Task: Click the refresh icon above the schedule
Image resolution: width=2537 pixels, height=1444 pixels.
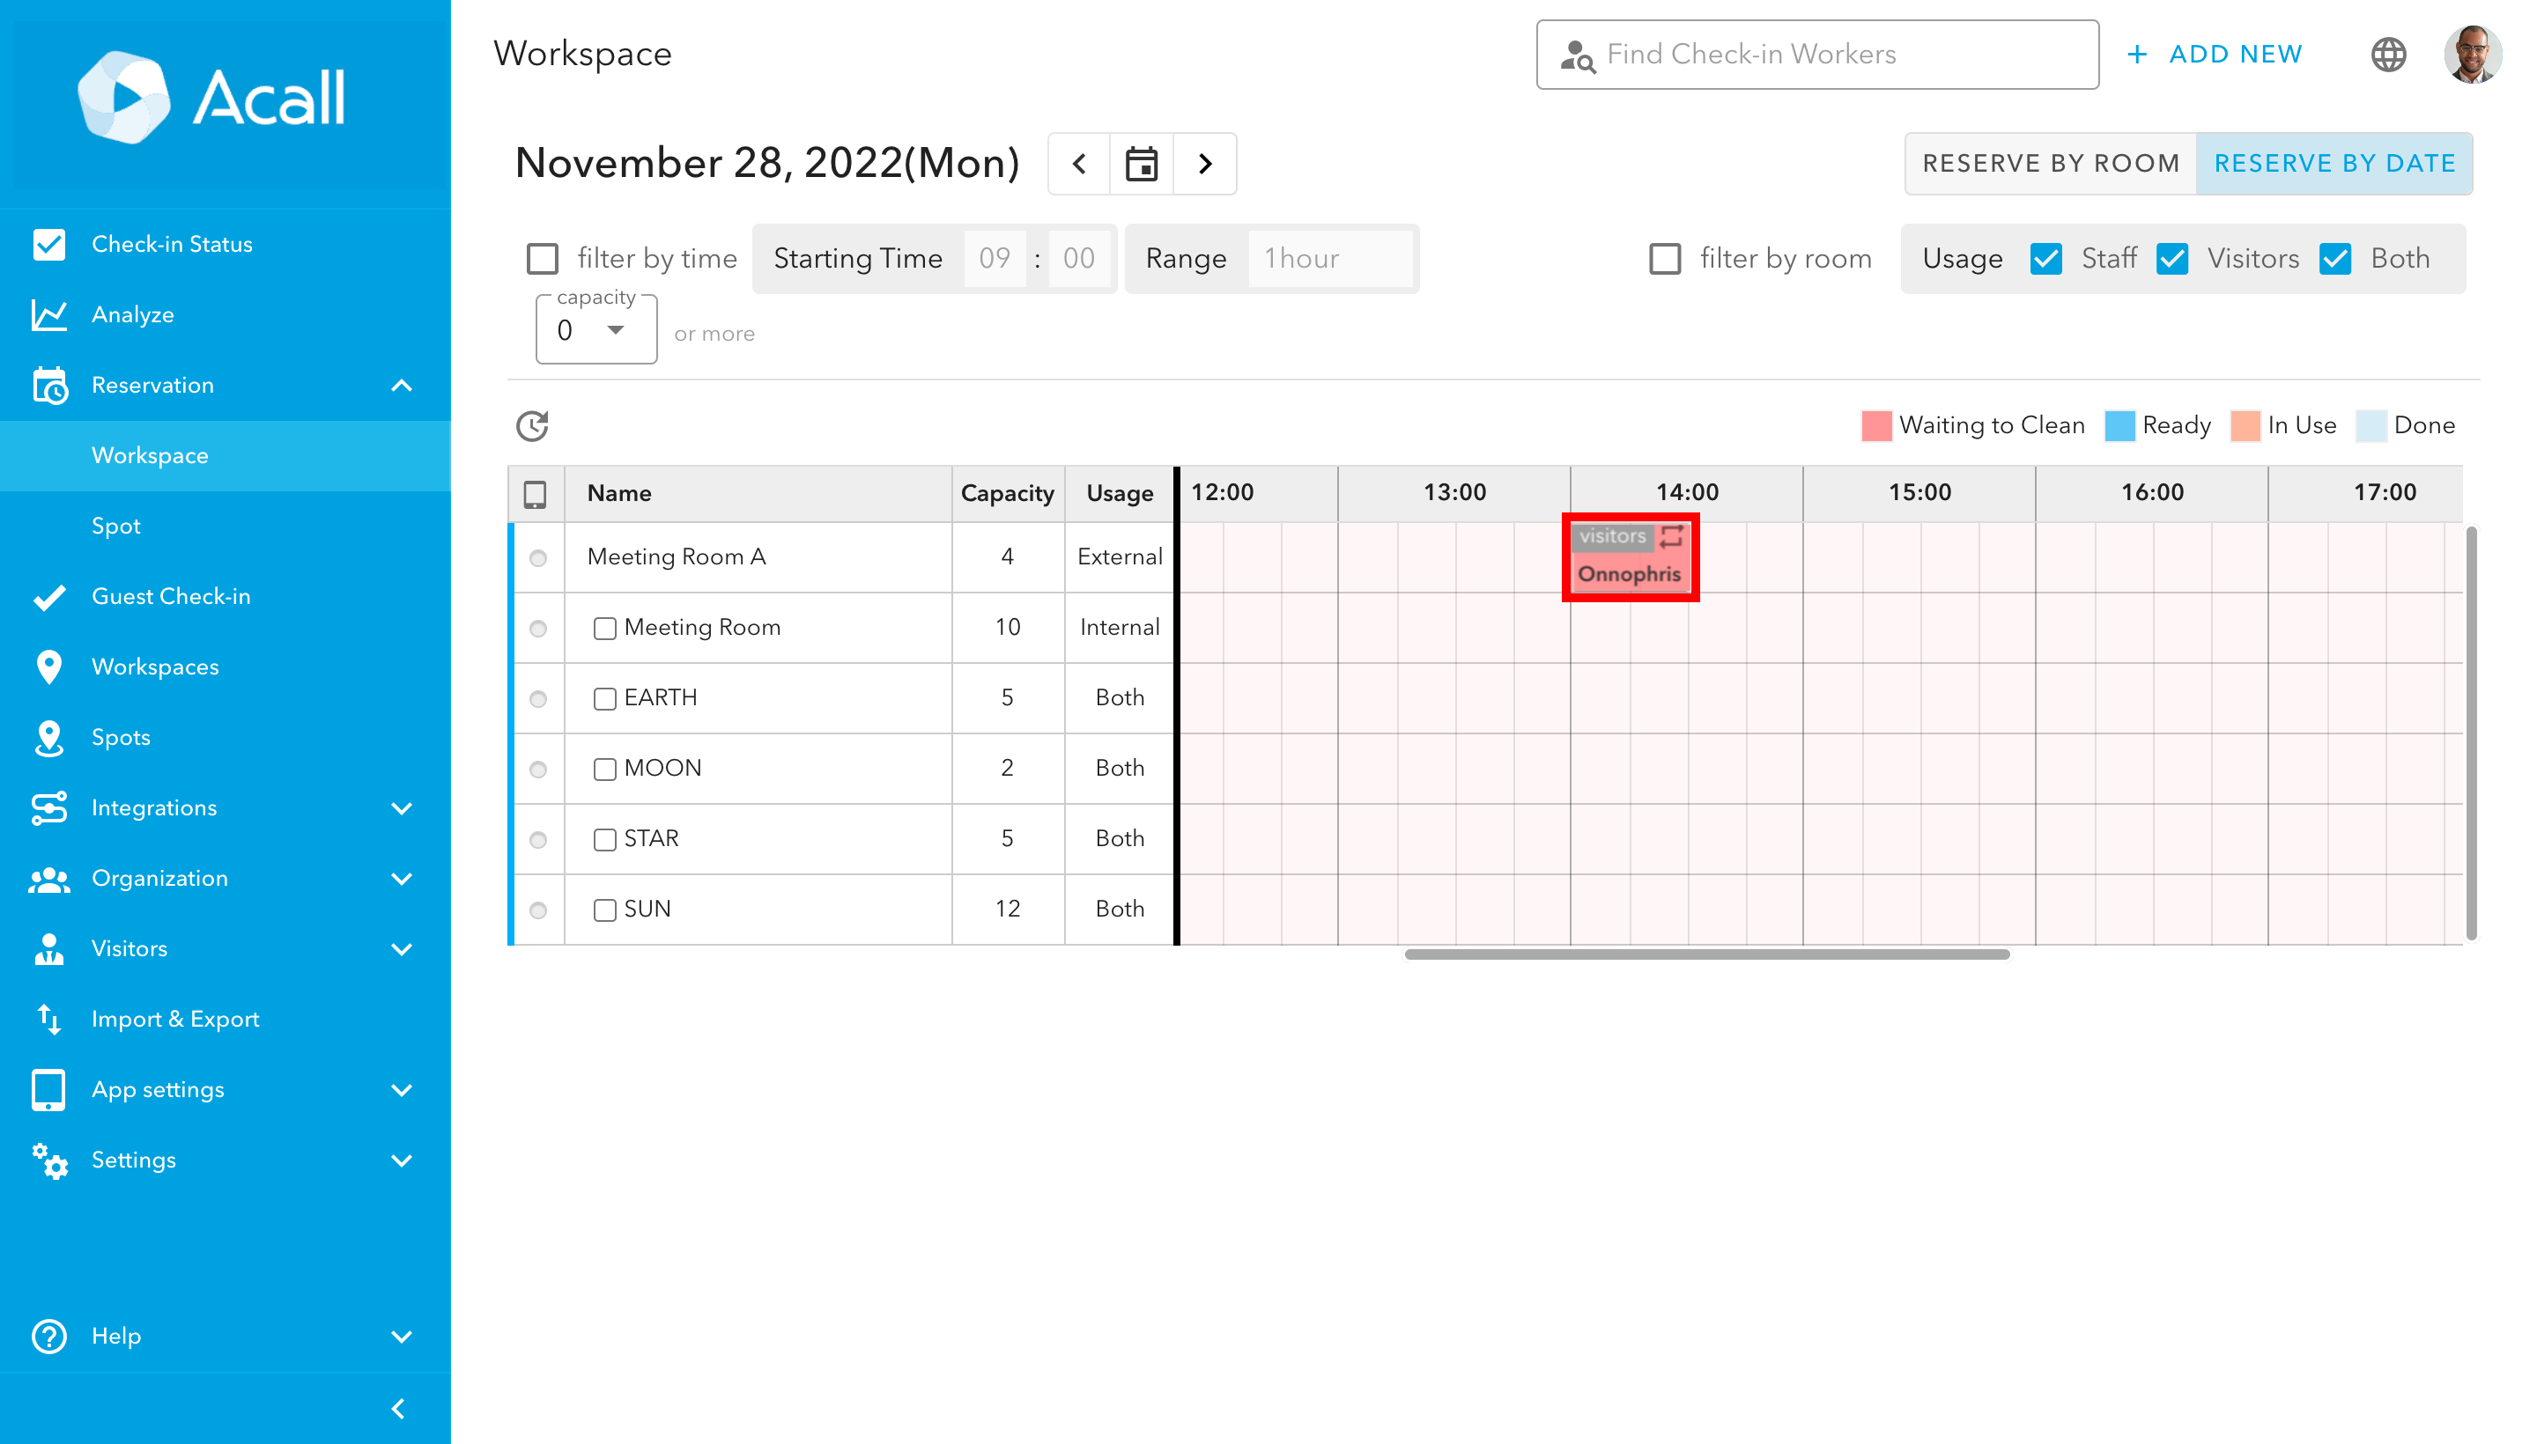Action: coord(533,425)
